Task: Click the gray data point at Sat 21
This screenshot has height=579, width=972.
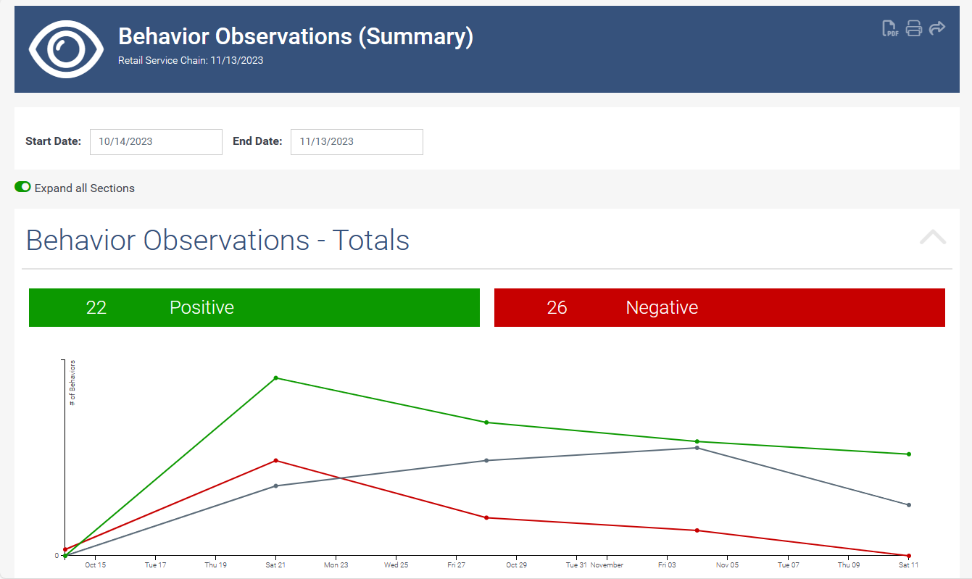Action: coord(276,486)
